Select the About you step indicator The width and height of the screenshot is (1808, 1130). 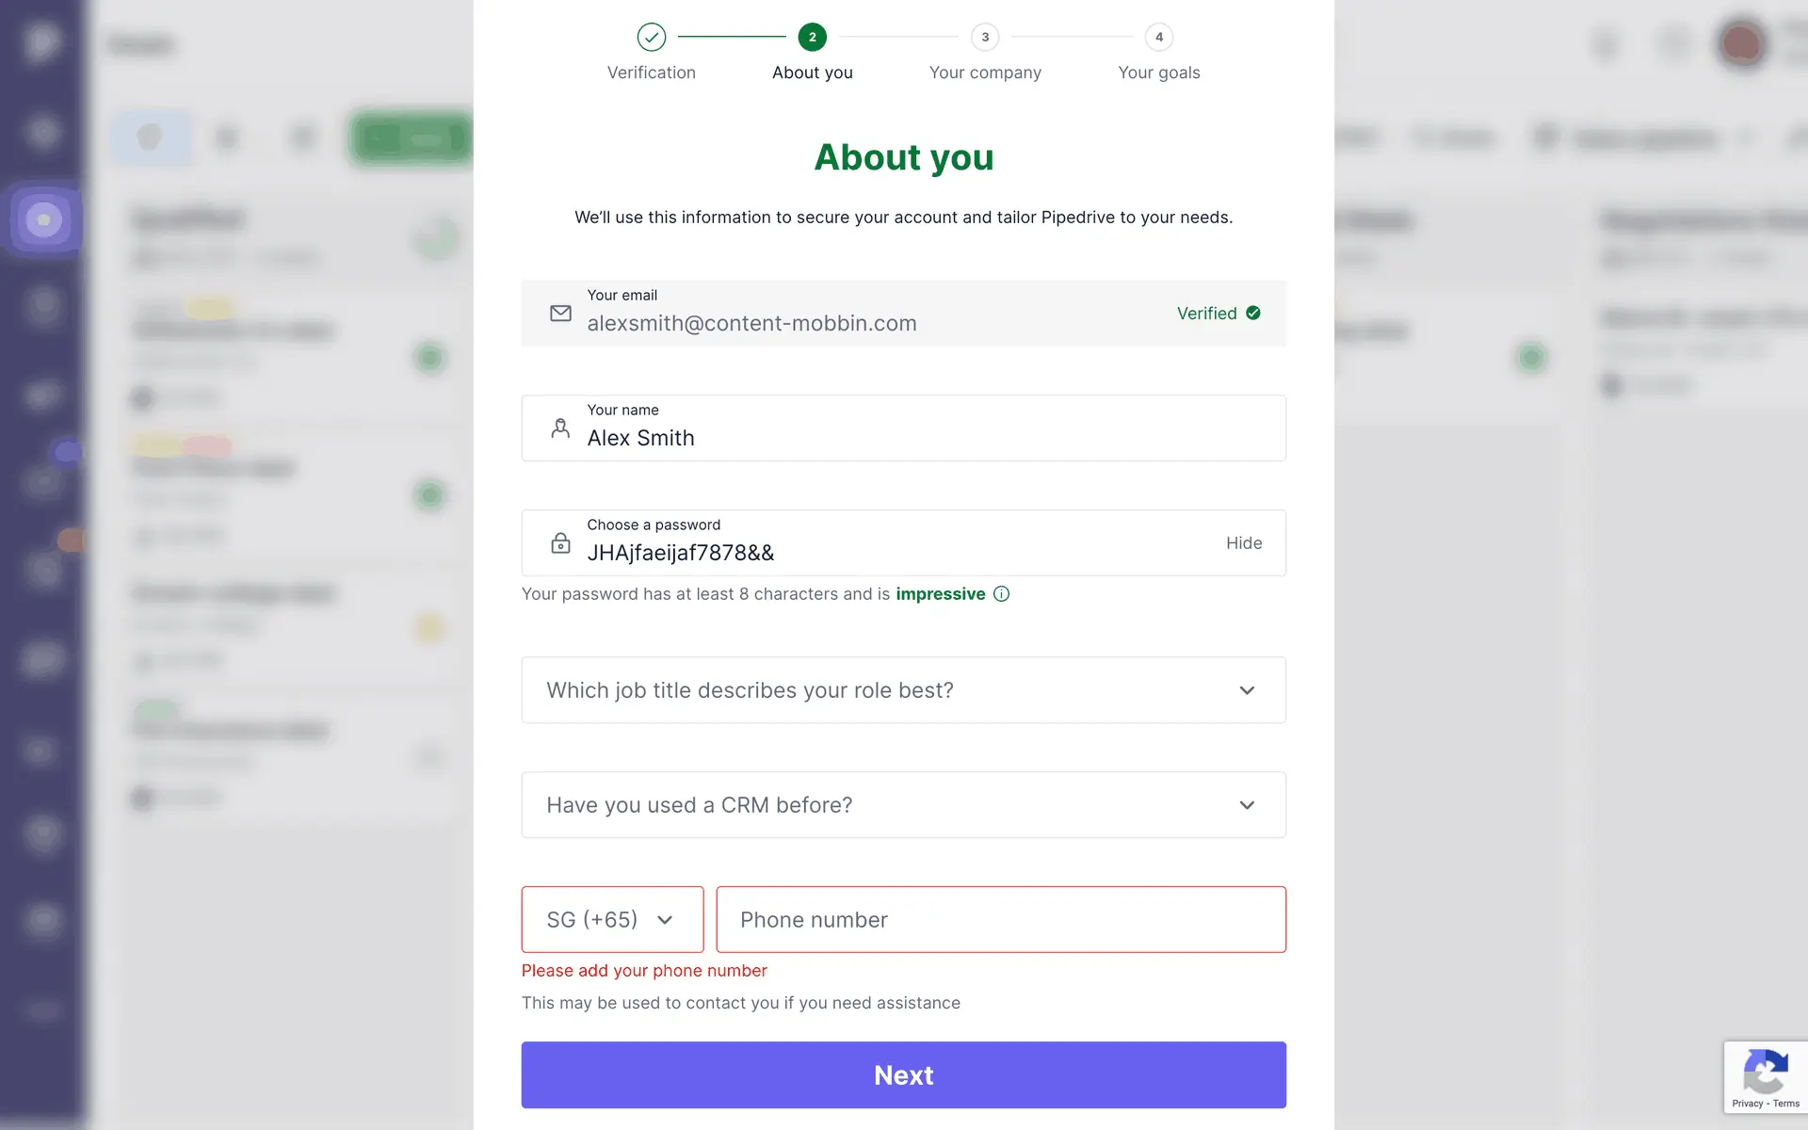point(812,38)
